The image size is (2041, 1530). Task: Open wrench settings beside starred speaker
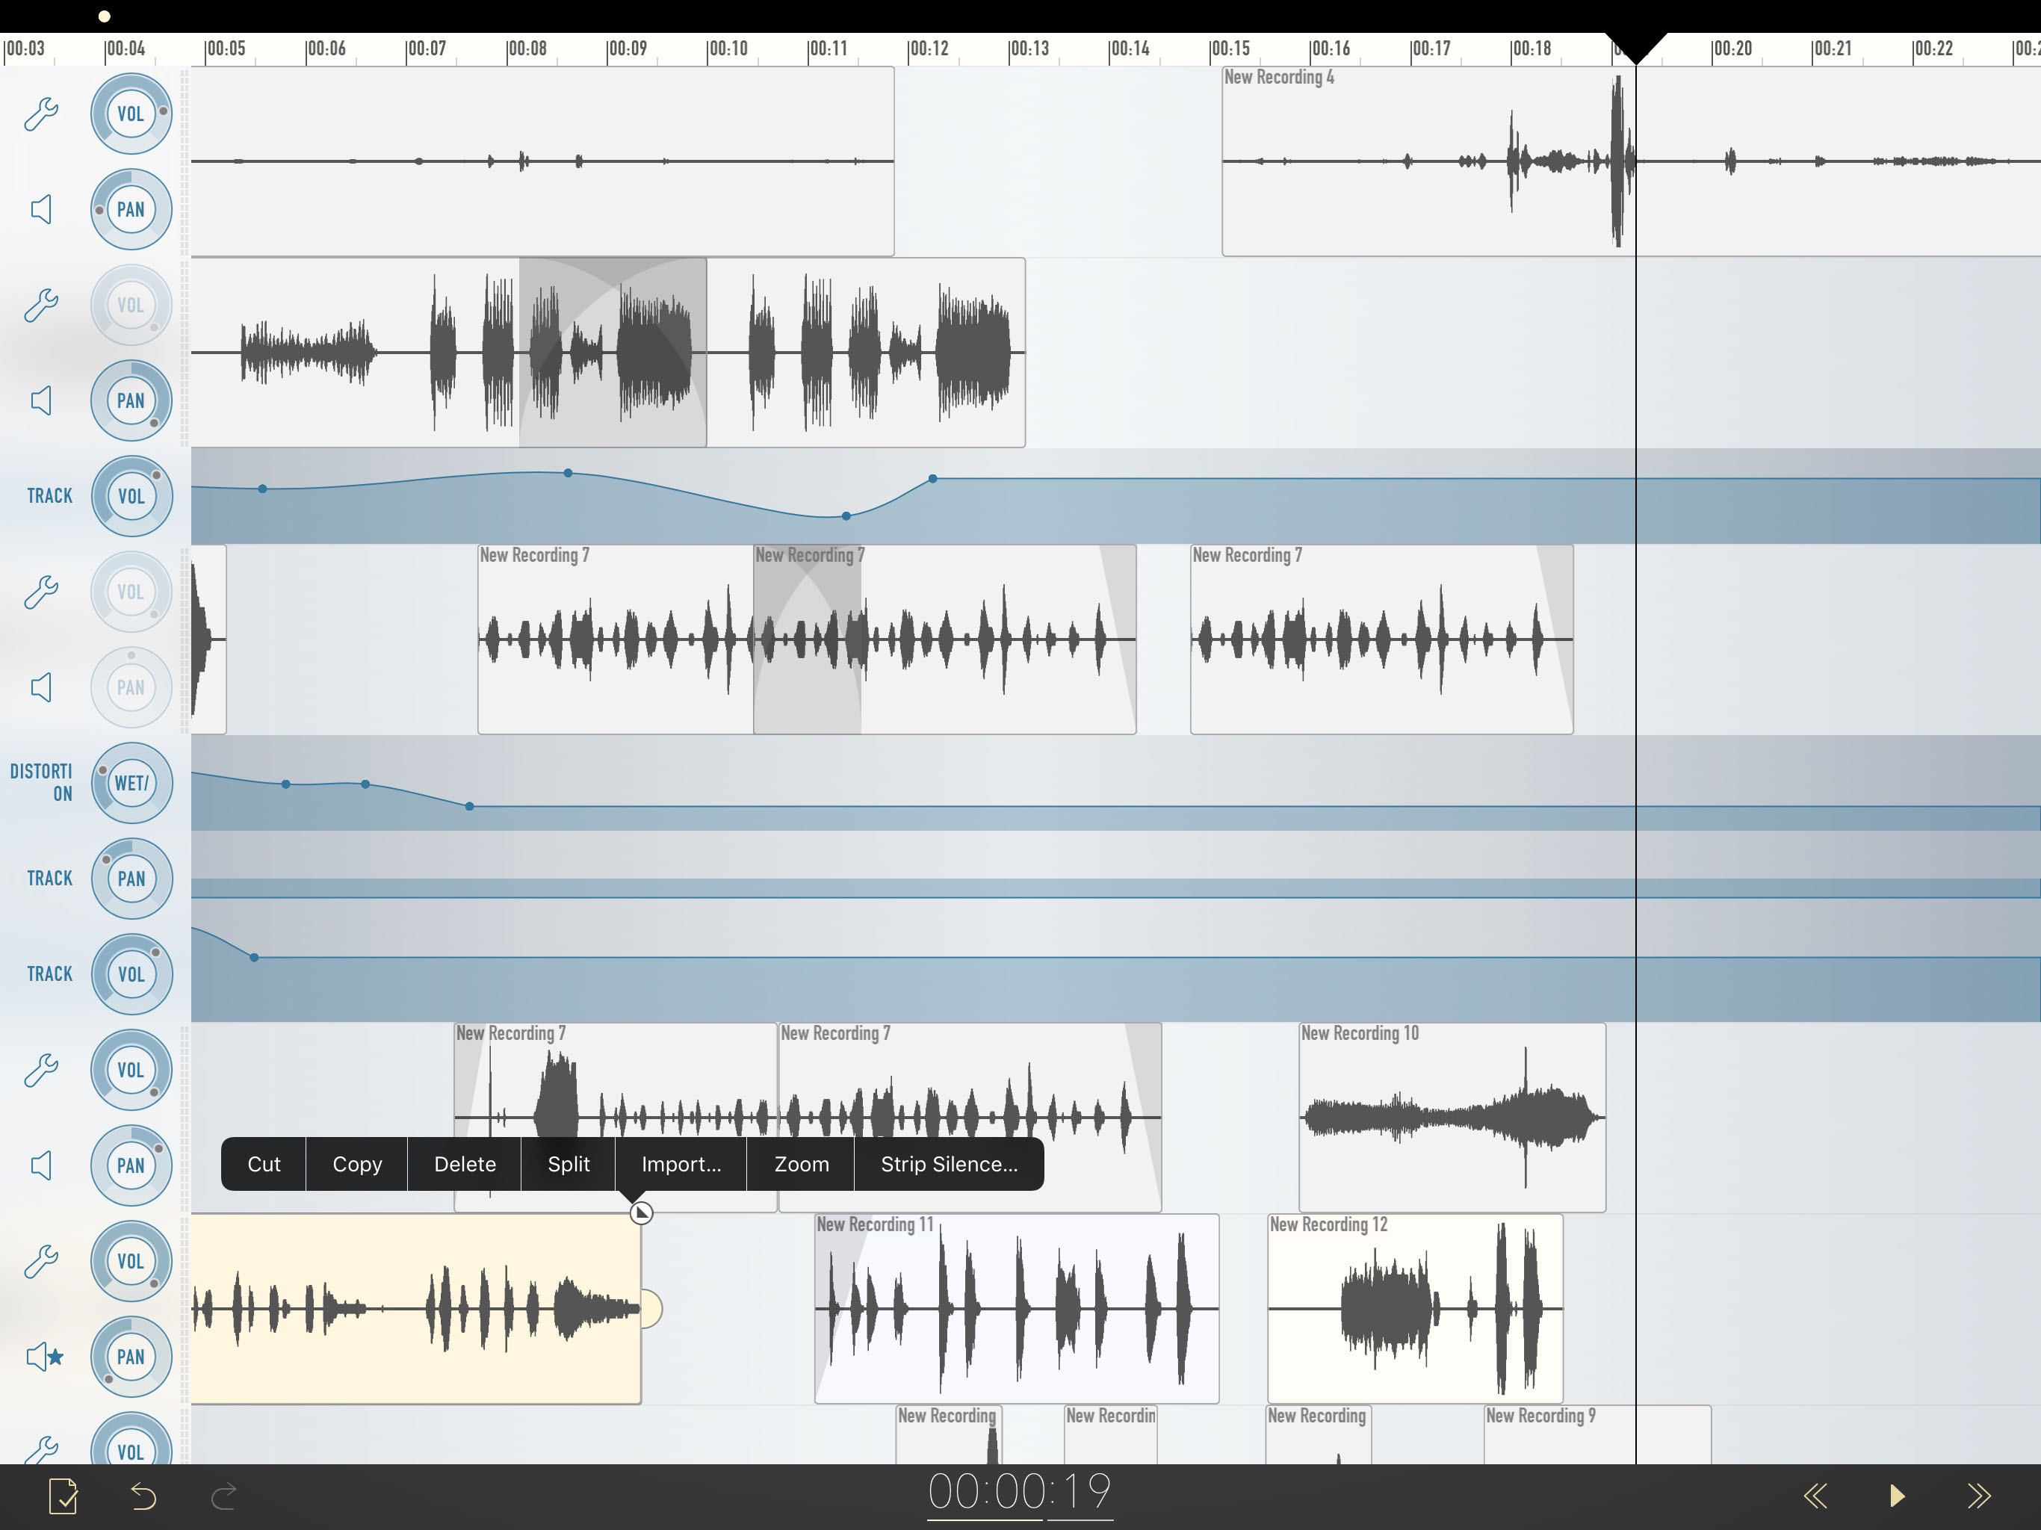point(42,1260)
